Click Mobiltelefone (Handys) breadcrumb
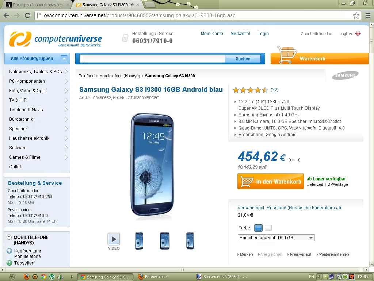The image size is (374, 281). (120, 76)
